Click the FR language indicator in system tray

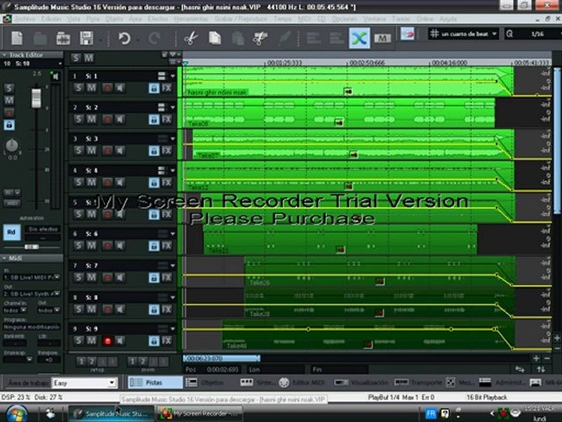point(430,413)
